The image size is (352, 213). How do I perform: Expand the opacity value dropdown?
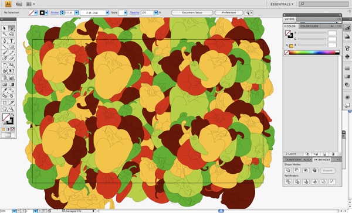click(156, 13)
